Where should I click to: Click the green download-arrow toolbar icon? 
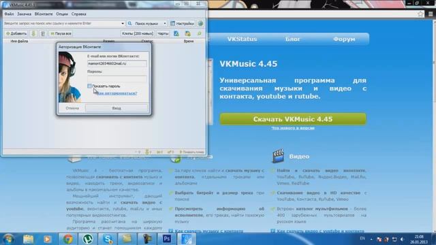(x=33, y=33)
